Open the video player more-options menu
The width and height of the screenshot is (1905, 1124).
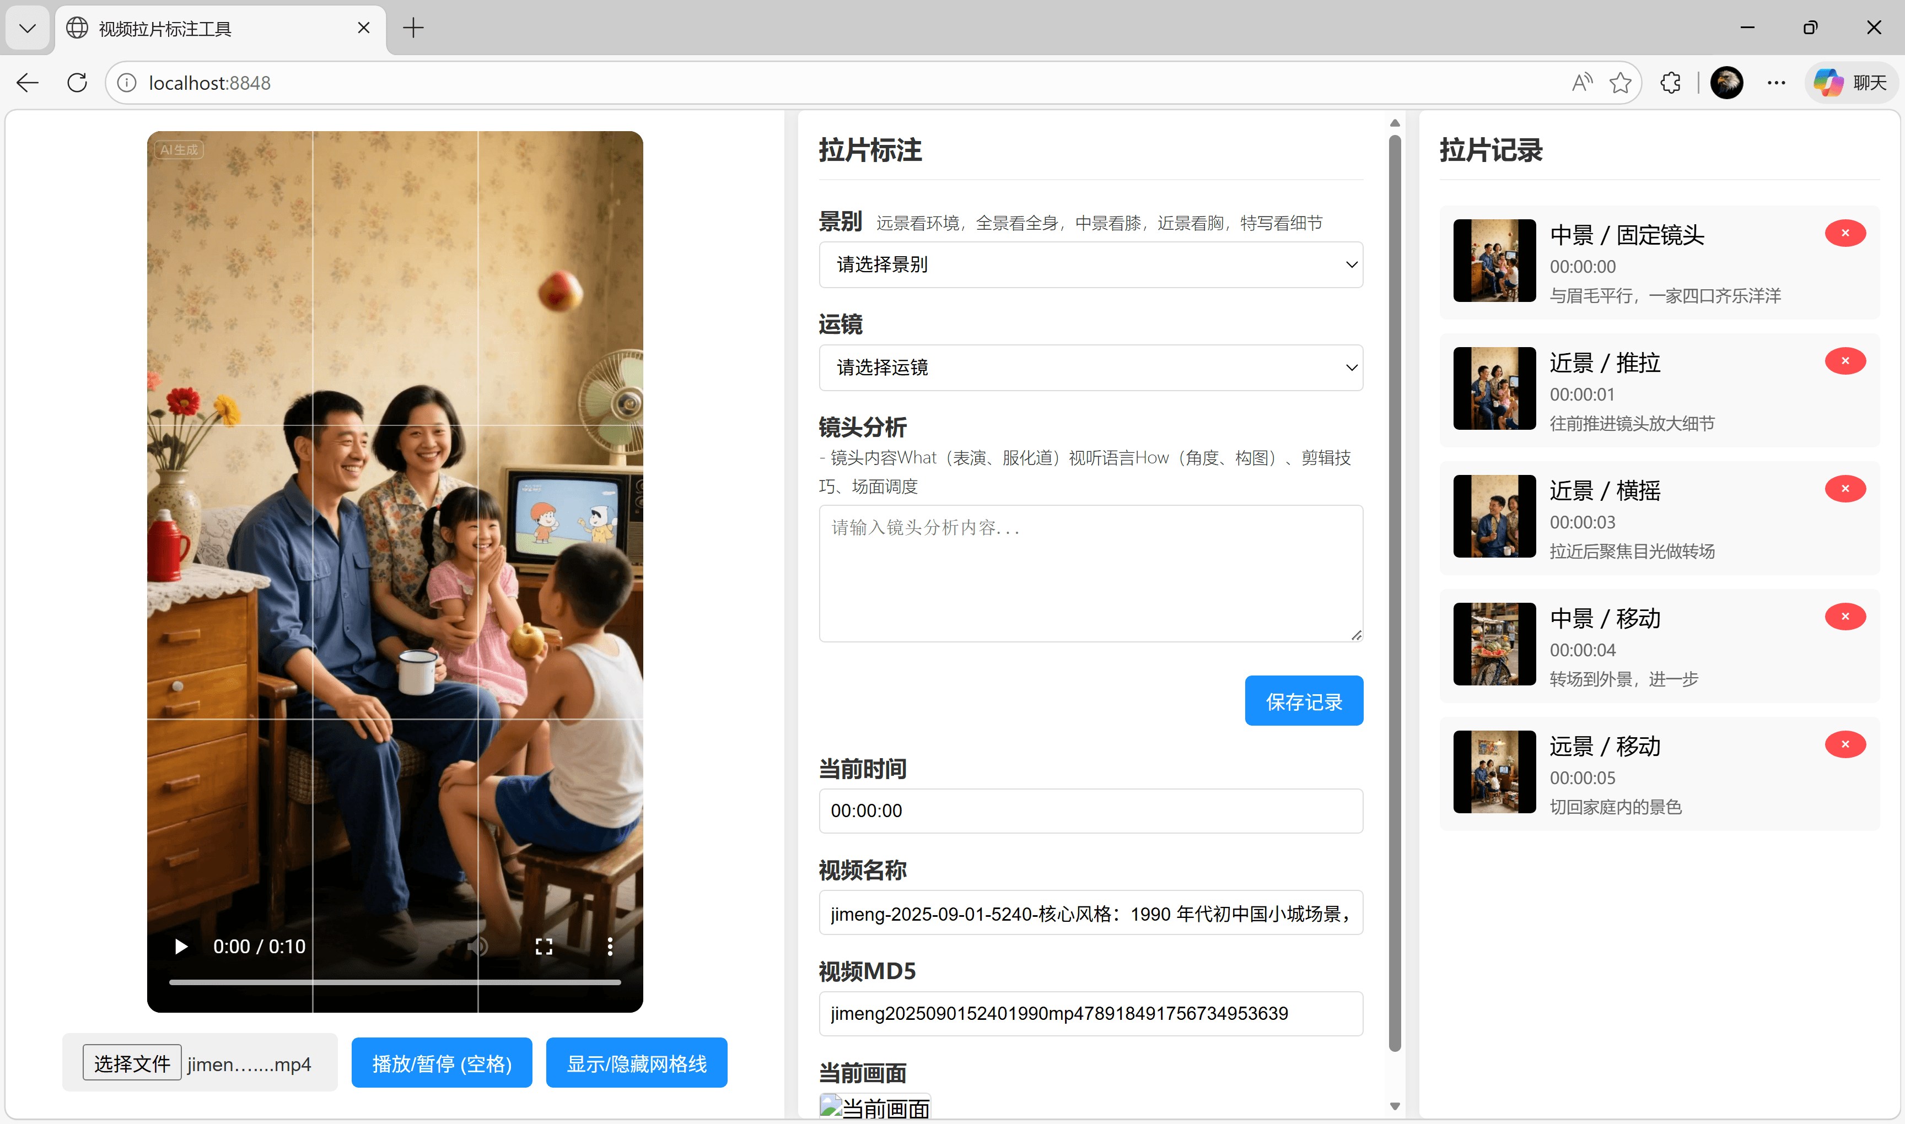coord(610,946)
